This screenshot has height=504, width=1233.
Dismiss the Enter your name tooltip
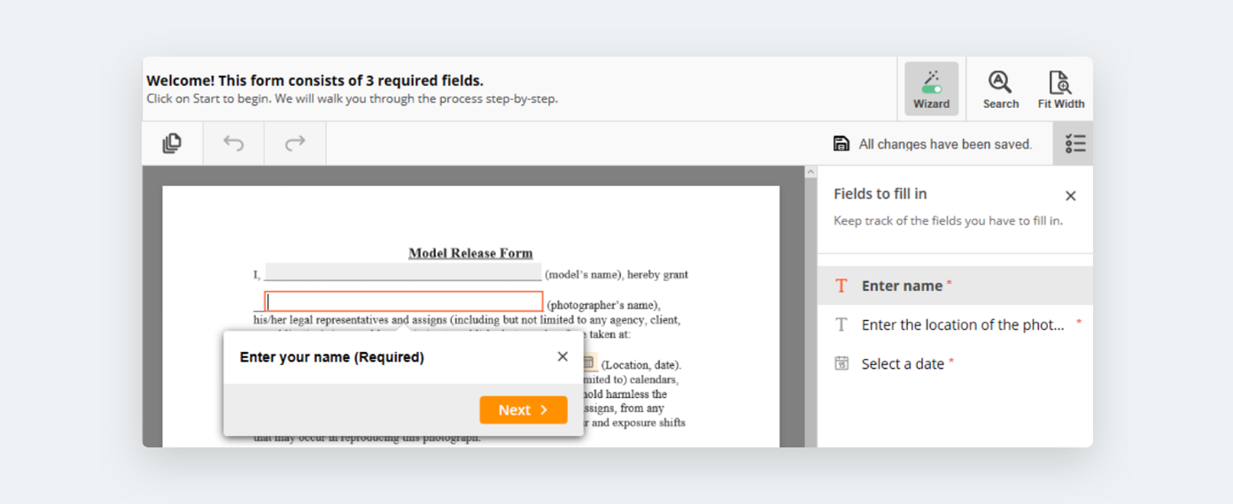562,356
